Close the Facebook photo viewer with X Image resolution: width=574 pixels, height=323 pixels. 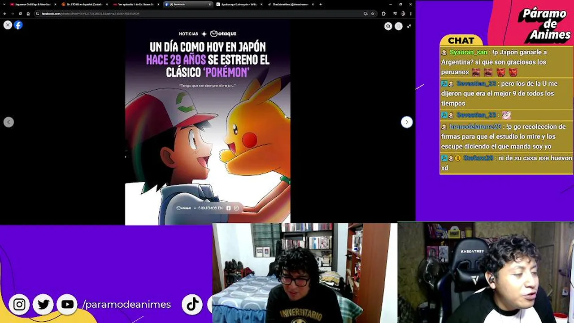coord(8,25)
